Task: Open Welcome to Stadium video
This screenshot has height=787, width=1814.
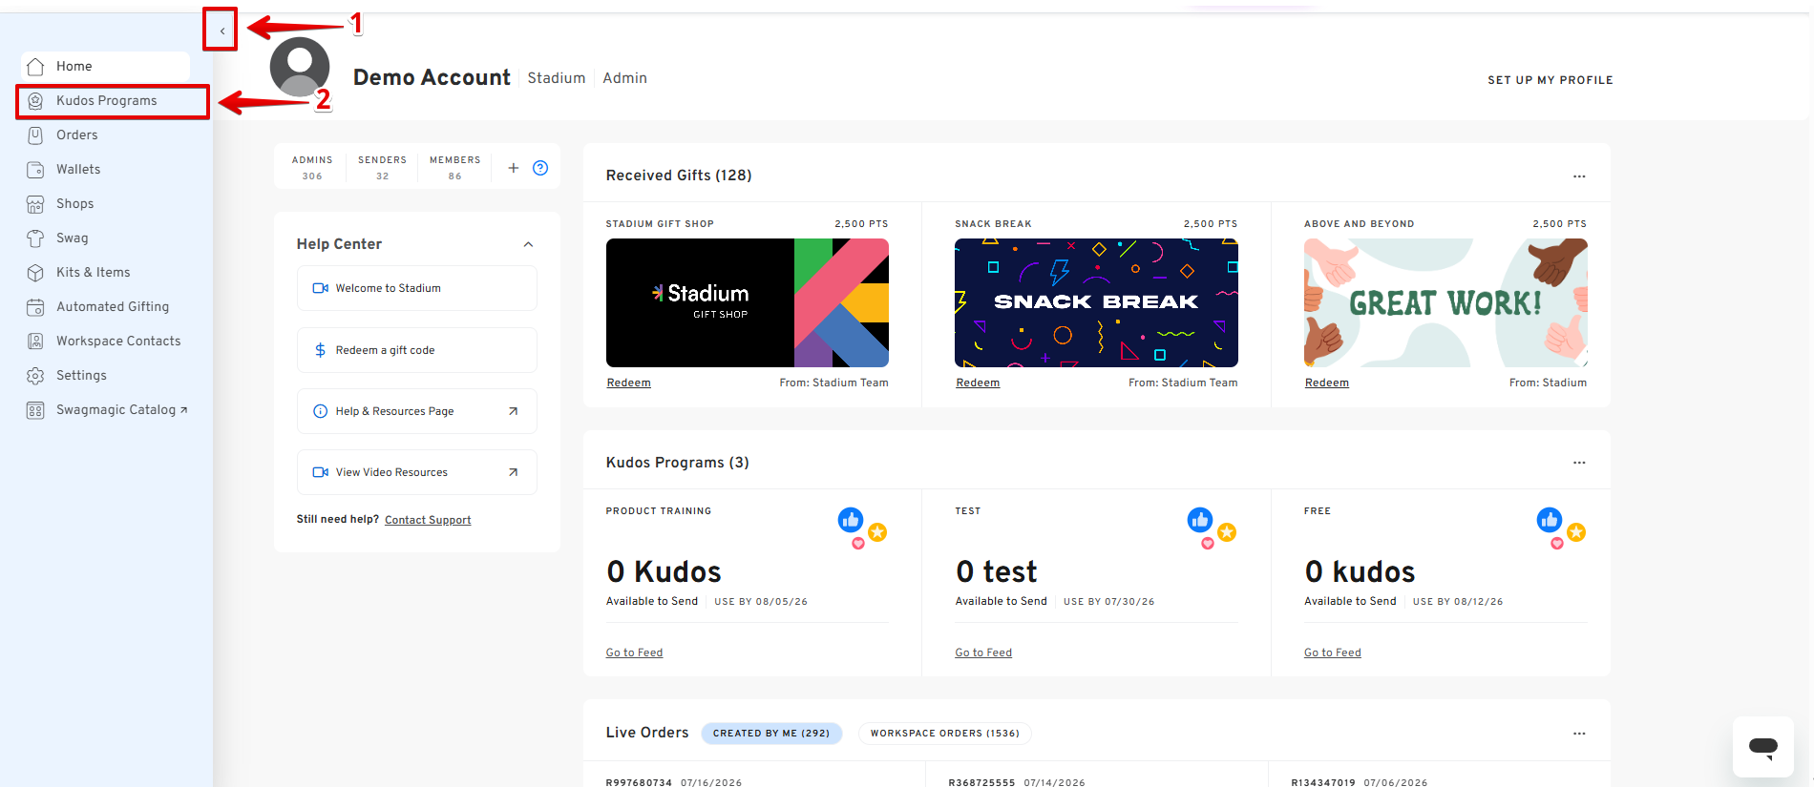Action: [x=417, y=288]
